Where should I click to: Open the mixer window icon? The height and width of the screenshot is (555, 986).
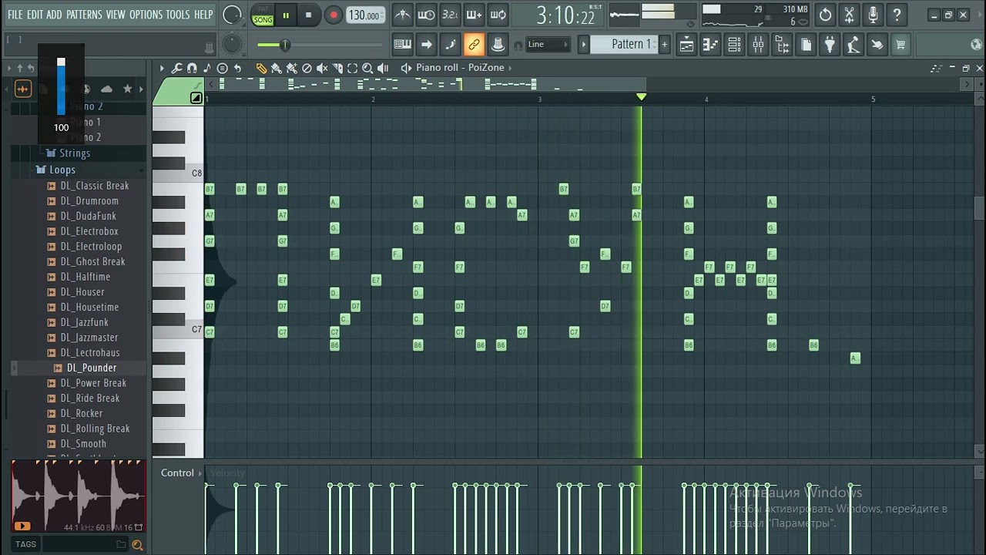pos(758,45)
